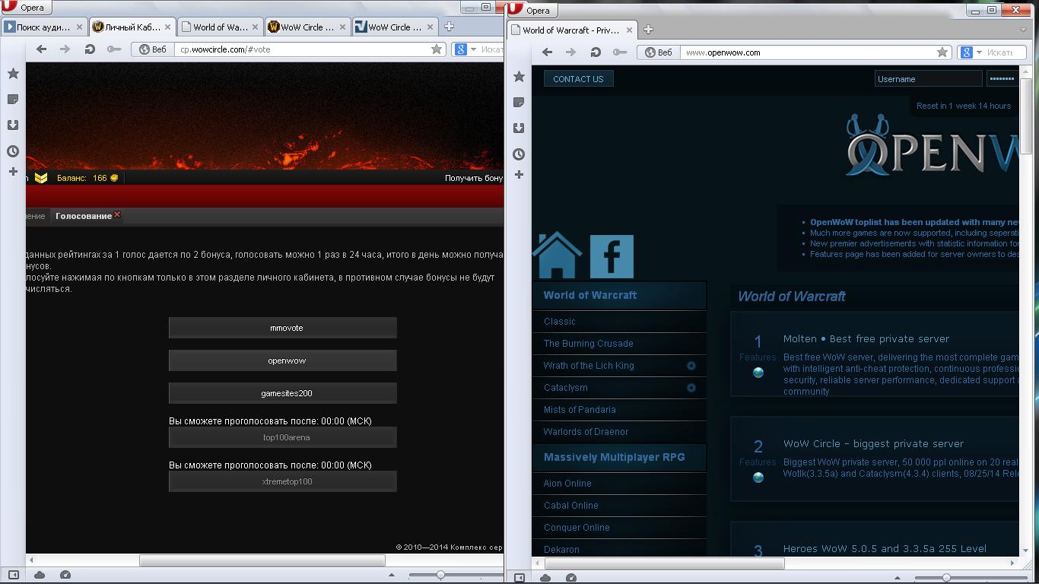Open closed tabs dropdown in right window
This screenshot has width=1039, height=584.
[1023, 30]
